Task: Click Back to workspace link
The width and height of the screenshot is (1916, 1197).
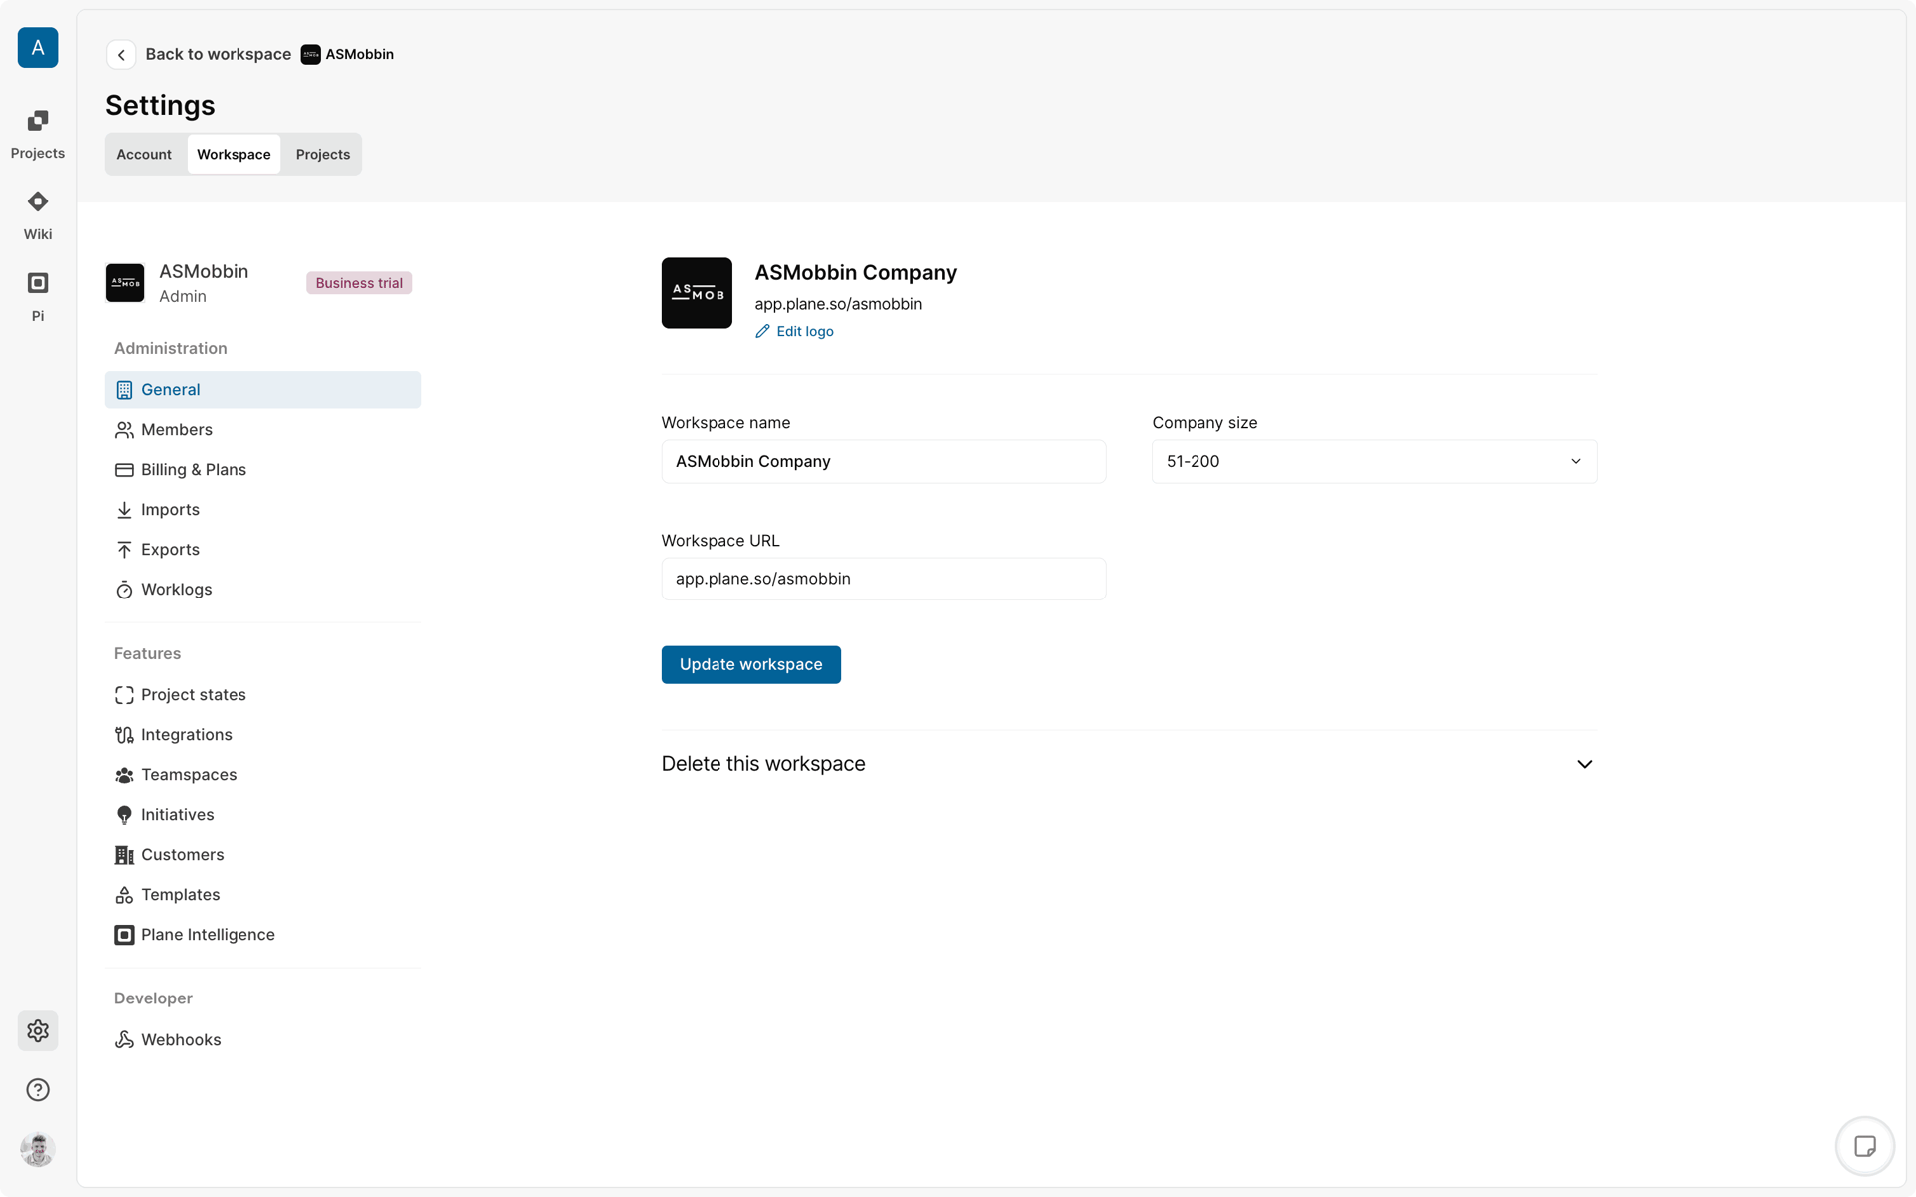Action: coord(219,54)
